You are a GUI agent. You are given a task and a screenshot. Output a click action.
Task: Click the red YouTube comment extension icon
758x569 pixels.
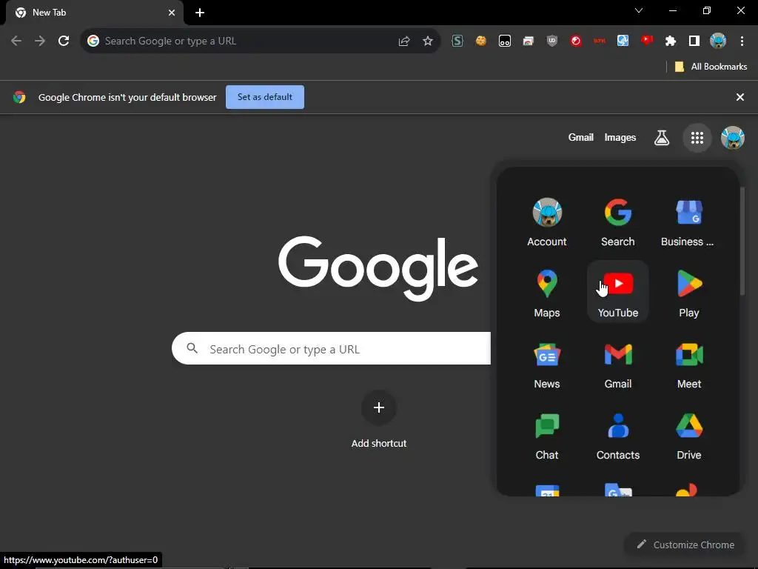(647, 41)
